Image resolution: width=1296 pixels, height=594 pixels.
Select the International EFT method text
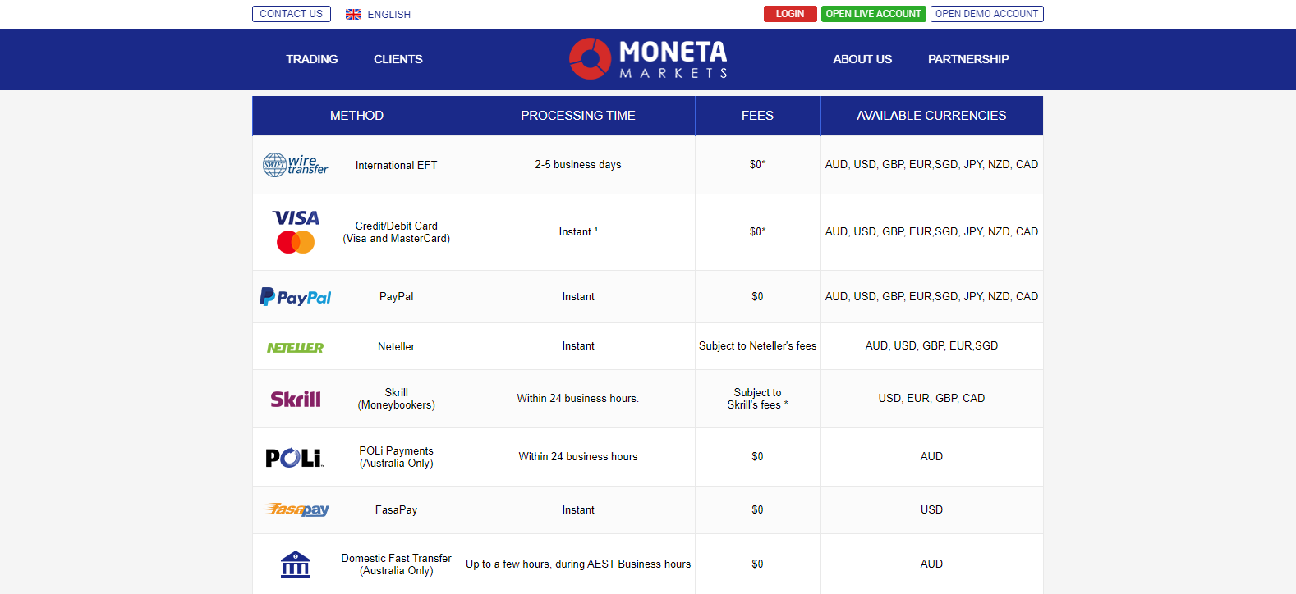coord(397,165)
